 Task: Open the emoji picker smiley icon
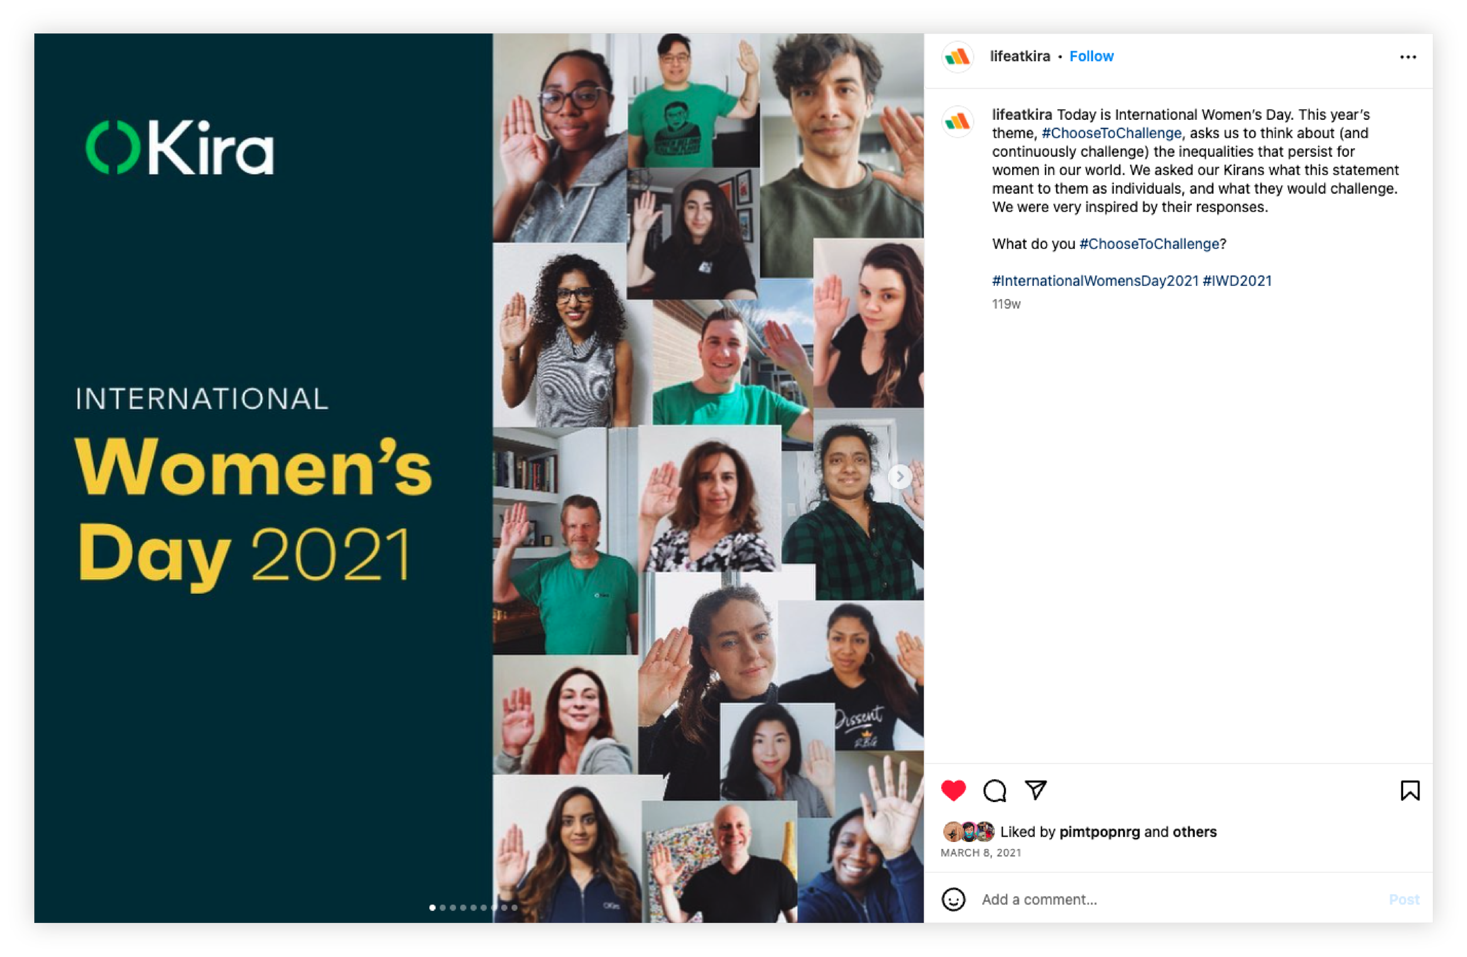tap(953, 899)
